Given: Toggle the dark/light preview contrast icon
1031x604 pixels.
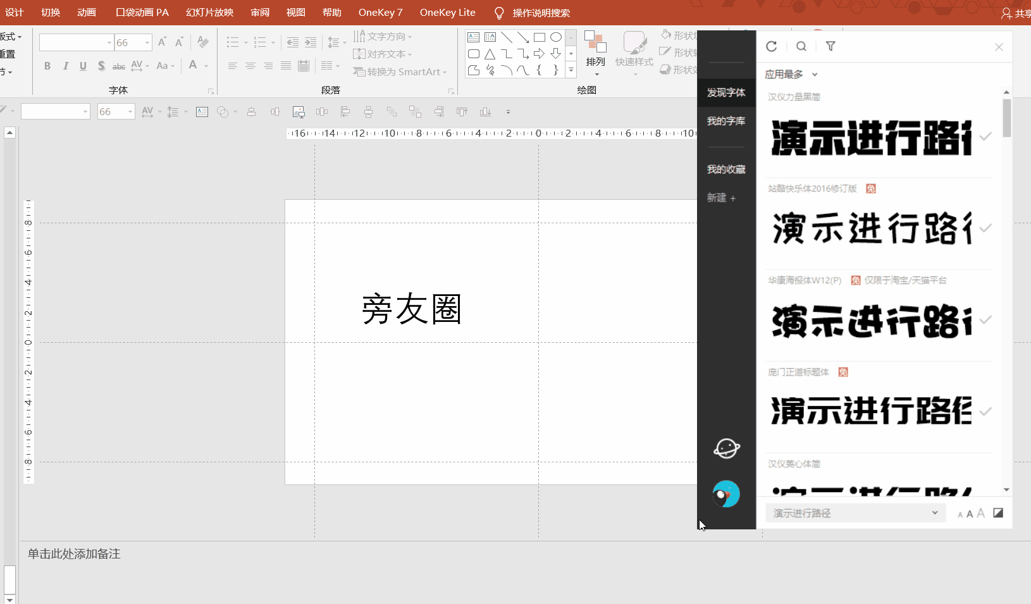Looking at the screenshot, I should (998, 513).
